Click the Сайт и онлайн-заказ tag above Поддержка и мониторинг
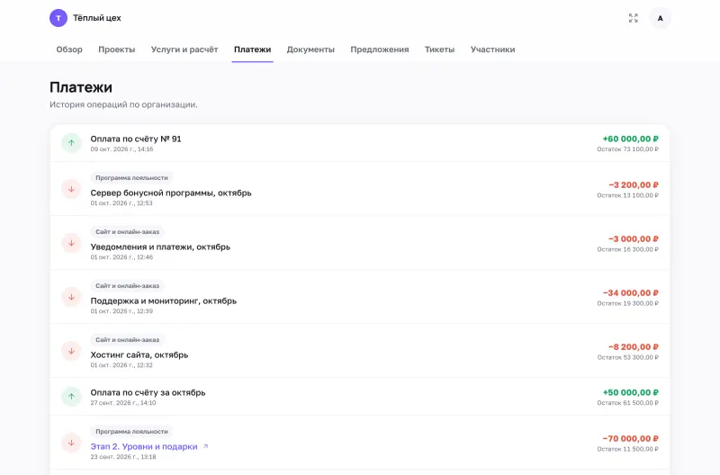The height and width of the screenshot is (475, 720). (x=127, y=285)
